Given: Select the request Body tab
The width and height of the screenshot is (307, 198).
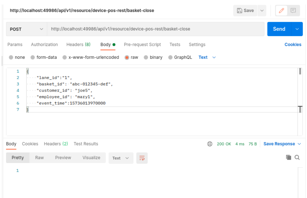Looking at the screenshot, I should click(108, 45).
